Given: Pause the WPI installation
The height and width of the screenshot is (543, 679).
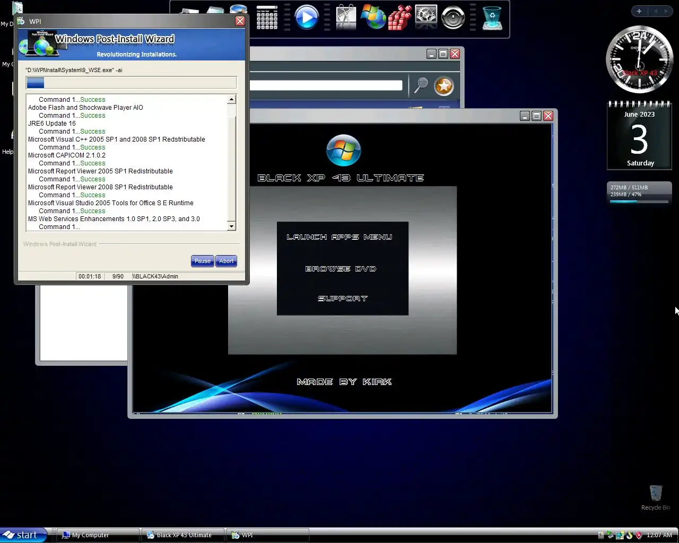Looking at the screenshot, I should [x=202, y=261].
